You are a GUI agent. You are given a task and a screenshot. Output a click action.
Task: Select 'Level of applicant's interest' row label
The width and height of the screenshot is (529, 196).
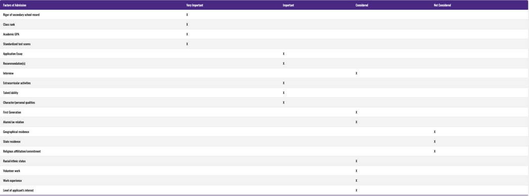point(18,191)
